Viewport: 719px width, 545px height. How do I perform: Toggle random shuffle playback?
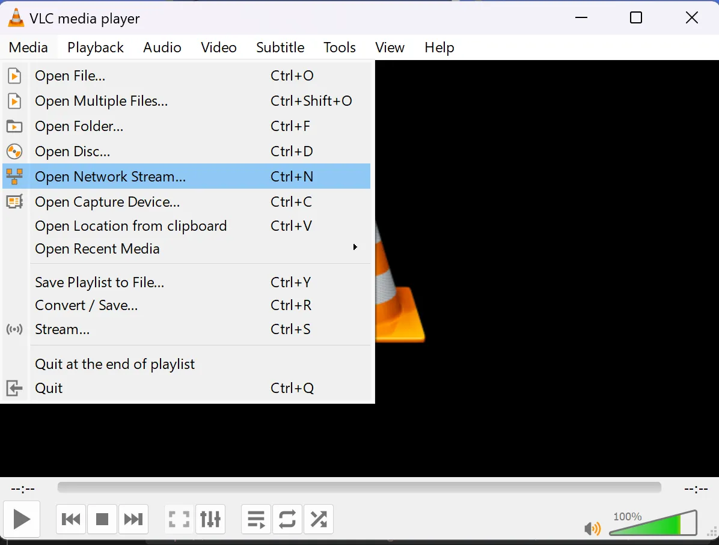tap(319, 519)
